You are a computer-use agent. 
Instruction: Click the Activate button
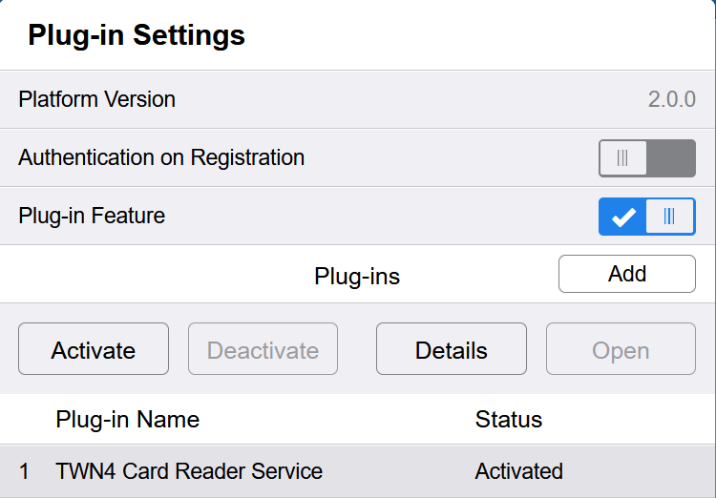coord(94,350)
